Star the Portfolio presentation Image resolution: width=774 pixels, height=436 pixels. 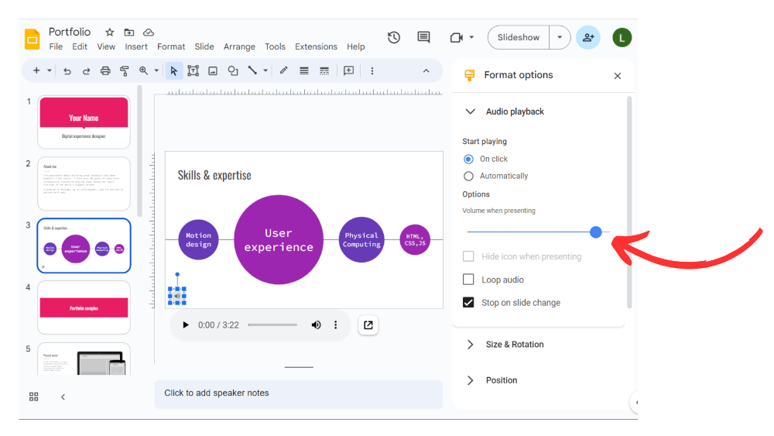click(110, 32)
